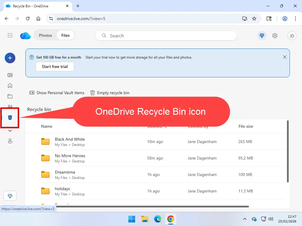Collapse the navigation panel with the top sidebar icon
The width and height of the screenshot is (302, 226).
coord(10,75)
